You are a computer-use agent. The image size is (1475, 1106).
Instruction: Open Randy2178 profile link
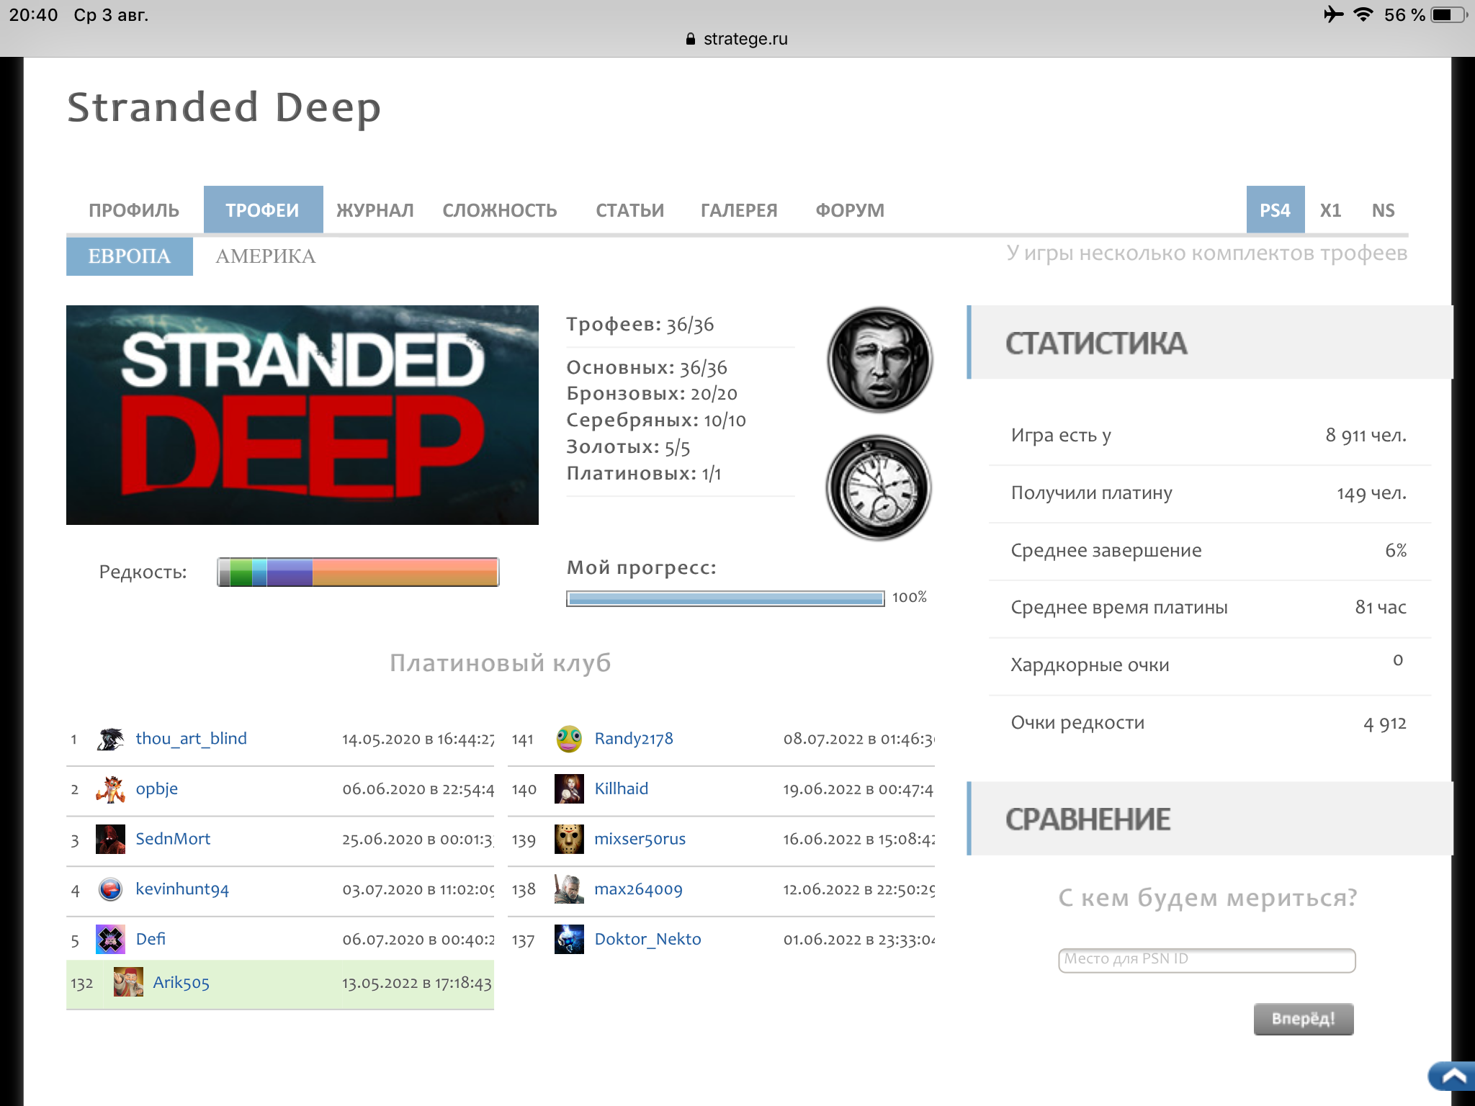(x=634, y=739)
